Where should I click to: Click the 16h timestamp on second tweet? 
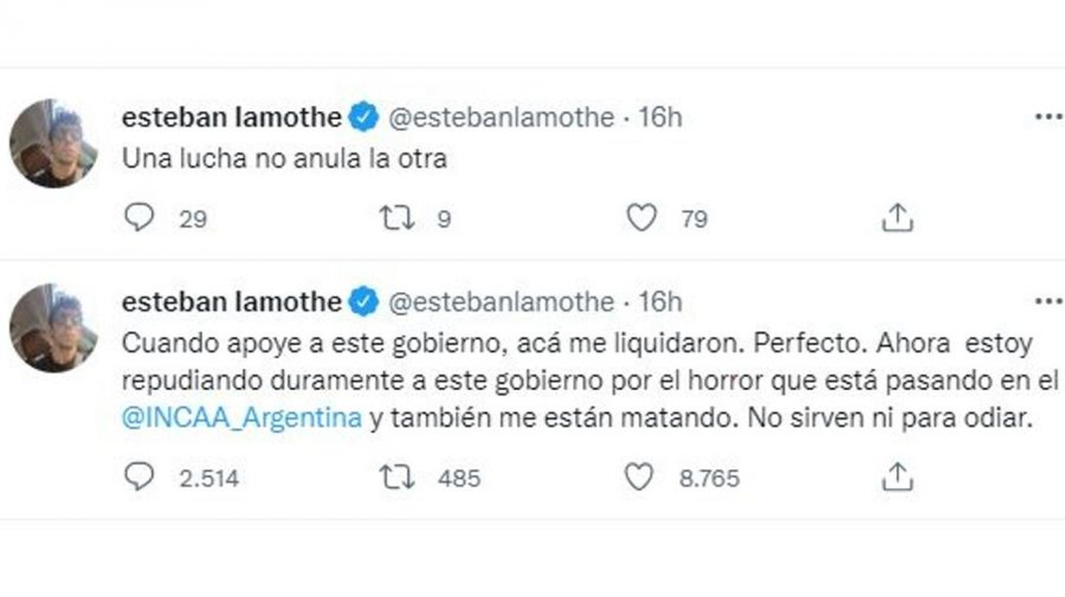659,302
